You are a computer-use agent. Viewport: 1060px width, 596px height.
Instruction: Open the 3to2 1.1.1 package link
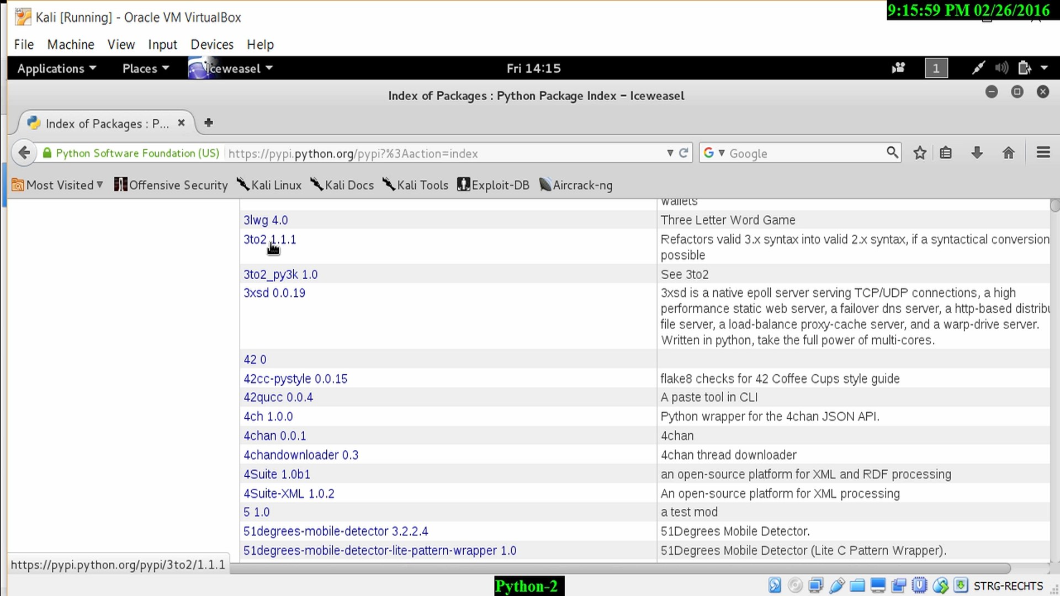pyautogui.click(x=270, y=240)
